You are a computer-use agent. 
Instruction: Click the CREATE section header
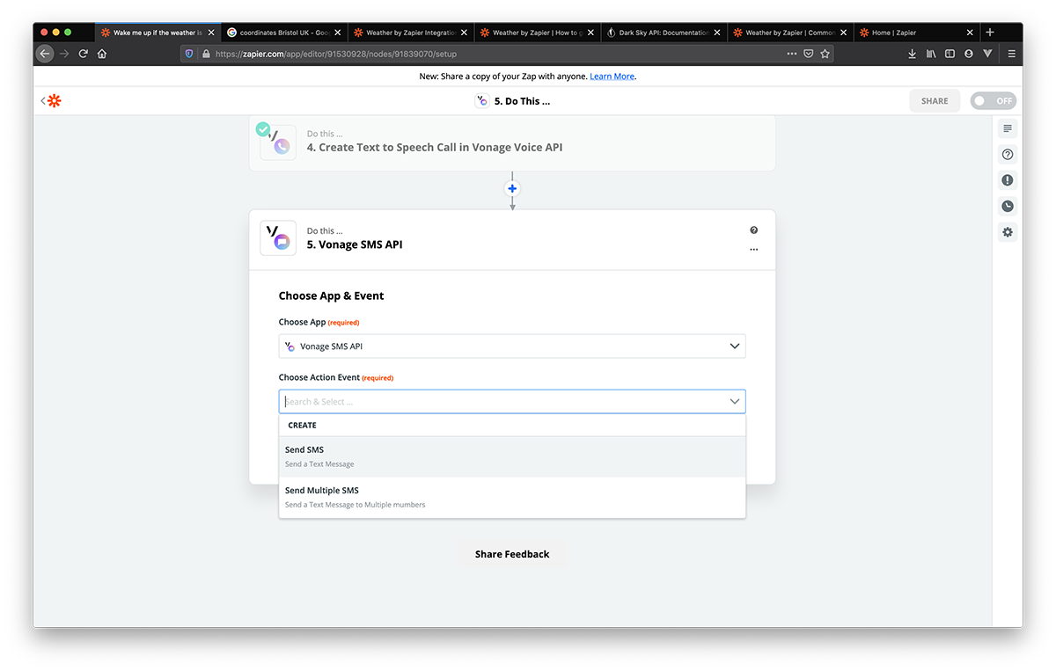tap(302, 426)
